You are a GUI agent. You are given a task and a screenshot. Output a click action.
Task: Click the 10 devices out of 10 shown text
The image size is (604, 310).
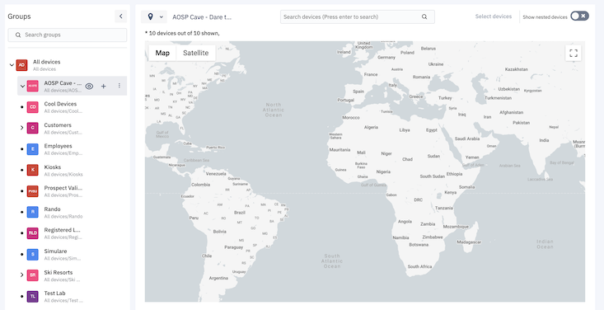(x=182, y=34)
